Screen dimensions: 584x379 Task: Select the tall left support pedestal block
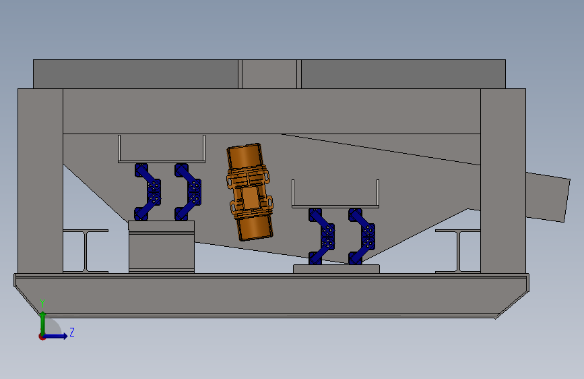(x=161, y=247)
